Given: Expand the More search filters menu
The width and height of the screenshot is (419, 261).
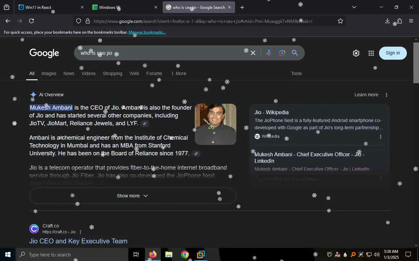Looking at the screenshot, I should pos(178,73).
